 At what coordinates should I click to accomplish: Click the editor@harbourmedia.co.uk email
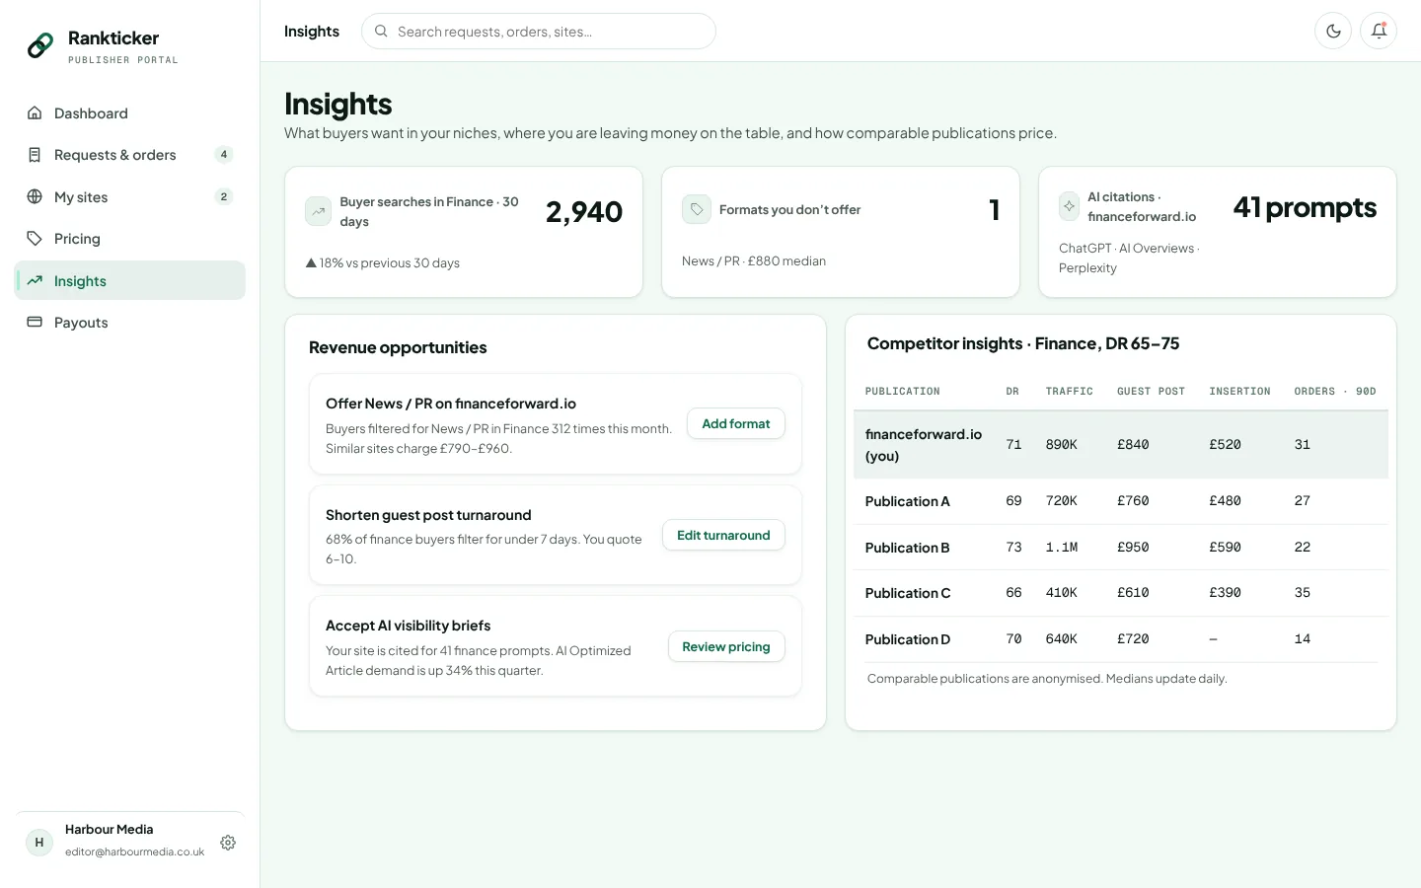point(135,851)
